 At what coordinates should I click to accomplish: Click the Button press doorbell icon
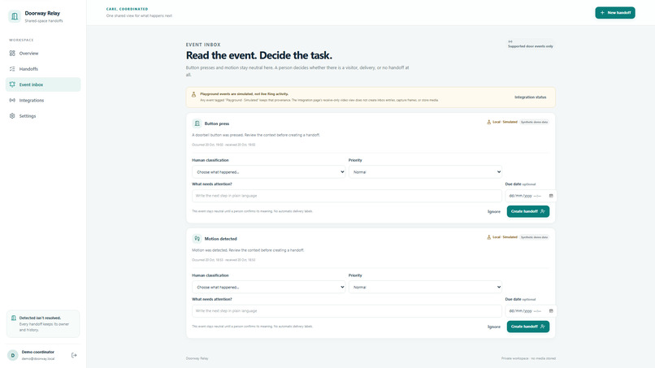pyautogui.click(x=197, y=123)
